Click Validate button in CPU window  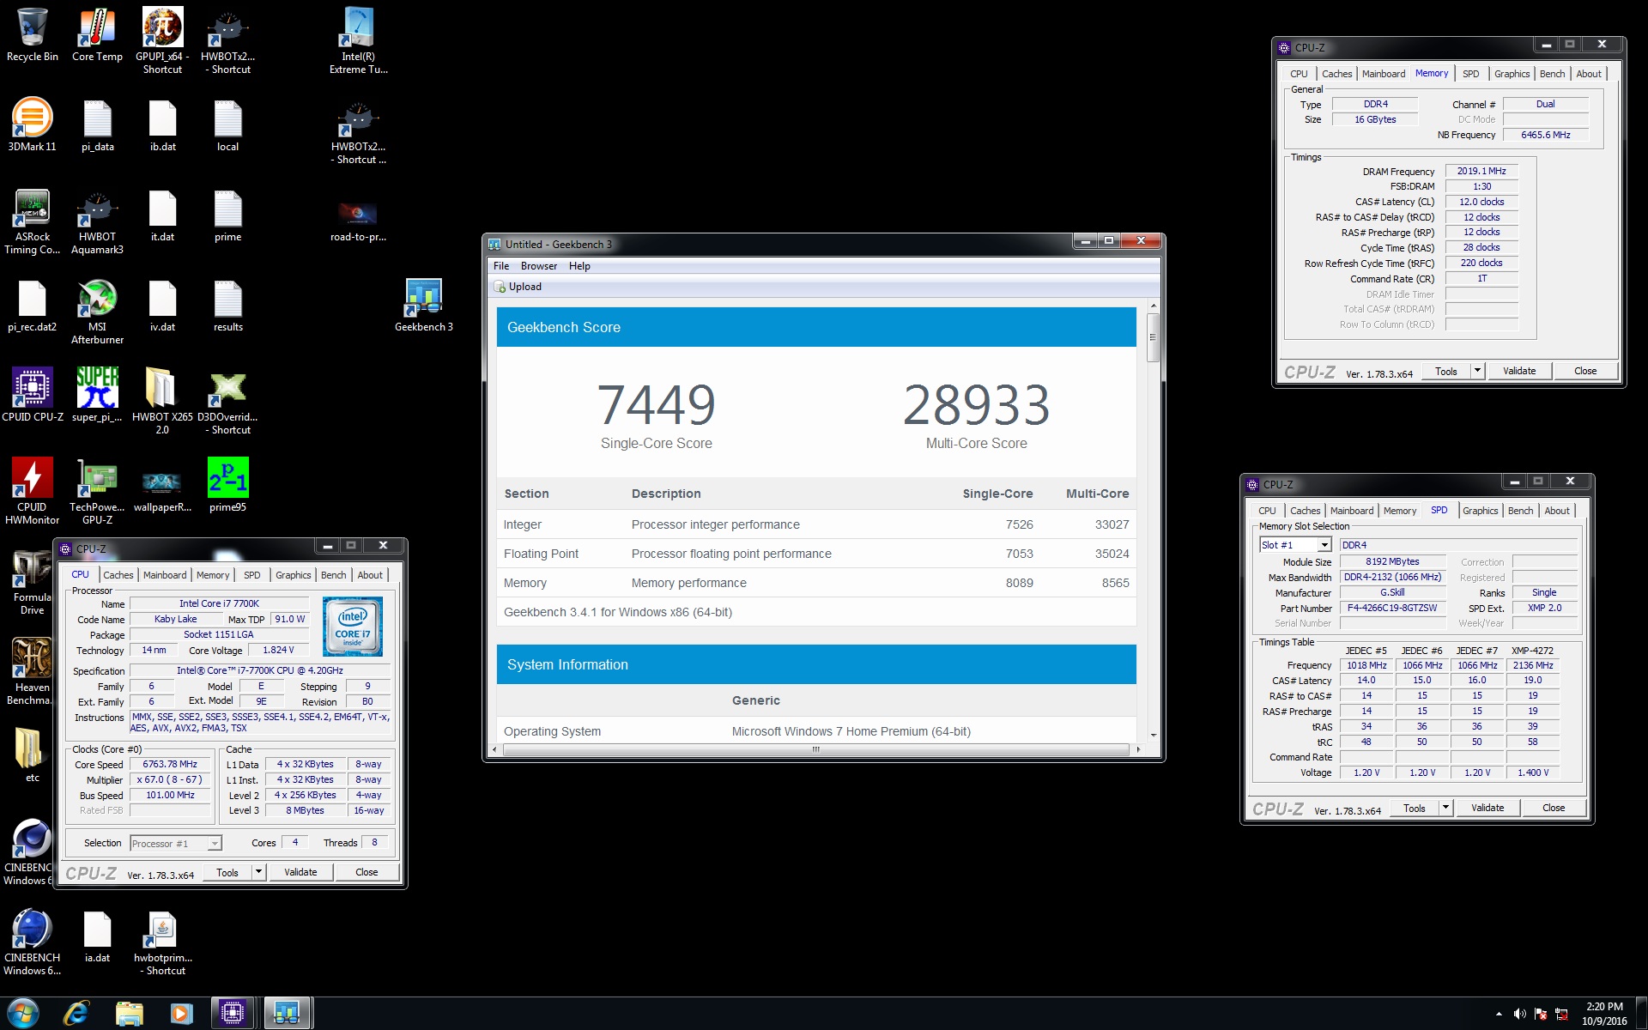click(300, 872)
